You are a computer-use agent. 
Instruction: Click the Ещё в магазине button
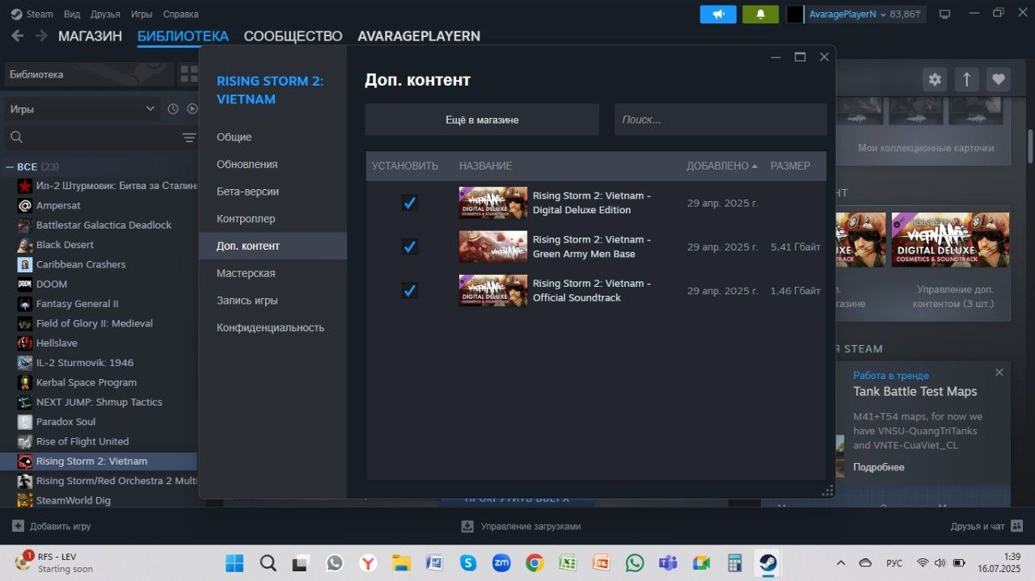coord(482,120)
